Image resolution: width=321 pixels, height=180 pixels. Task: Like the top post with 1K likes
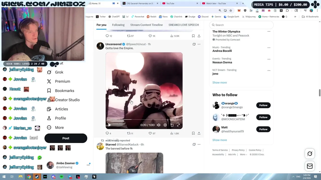152,36
